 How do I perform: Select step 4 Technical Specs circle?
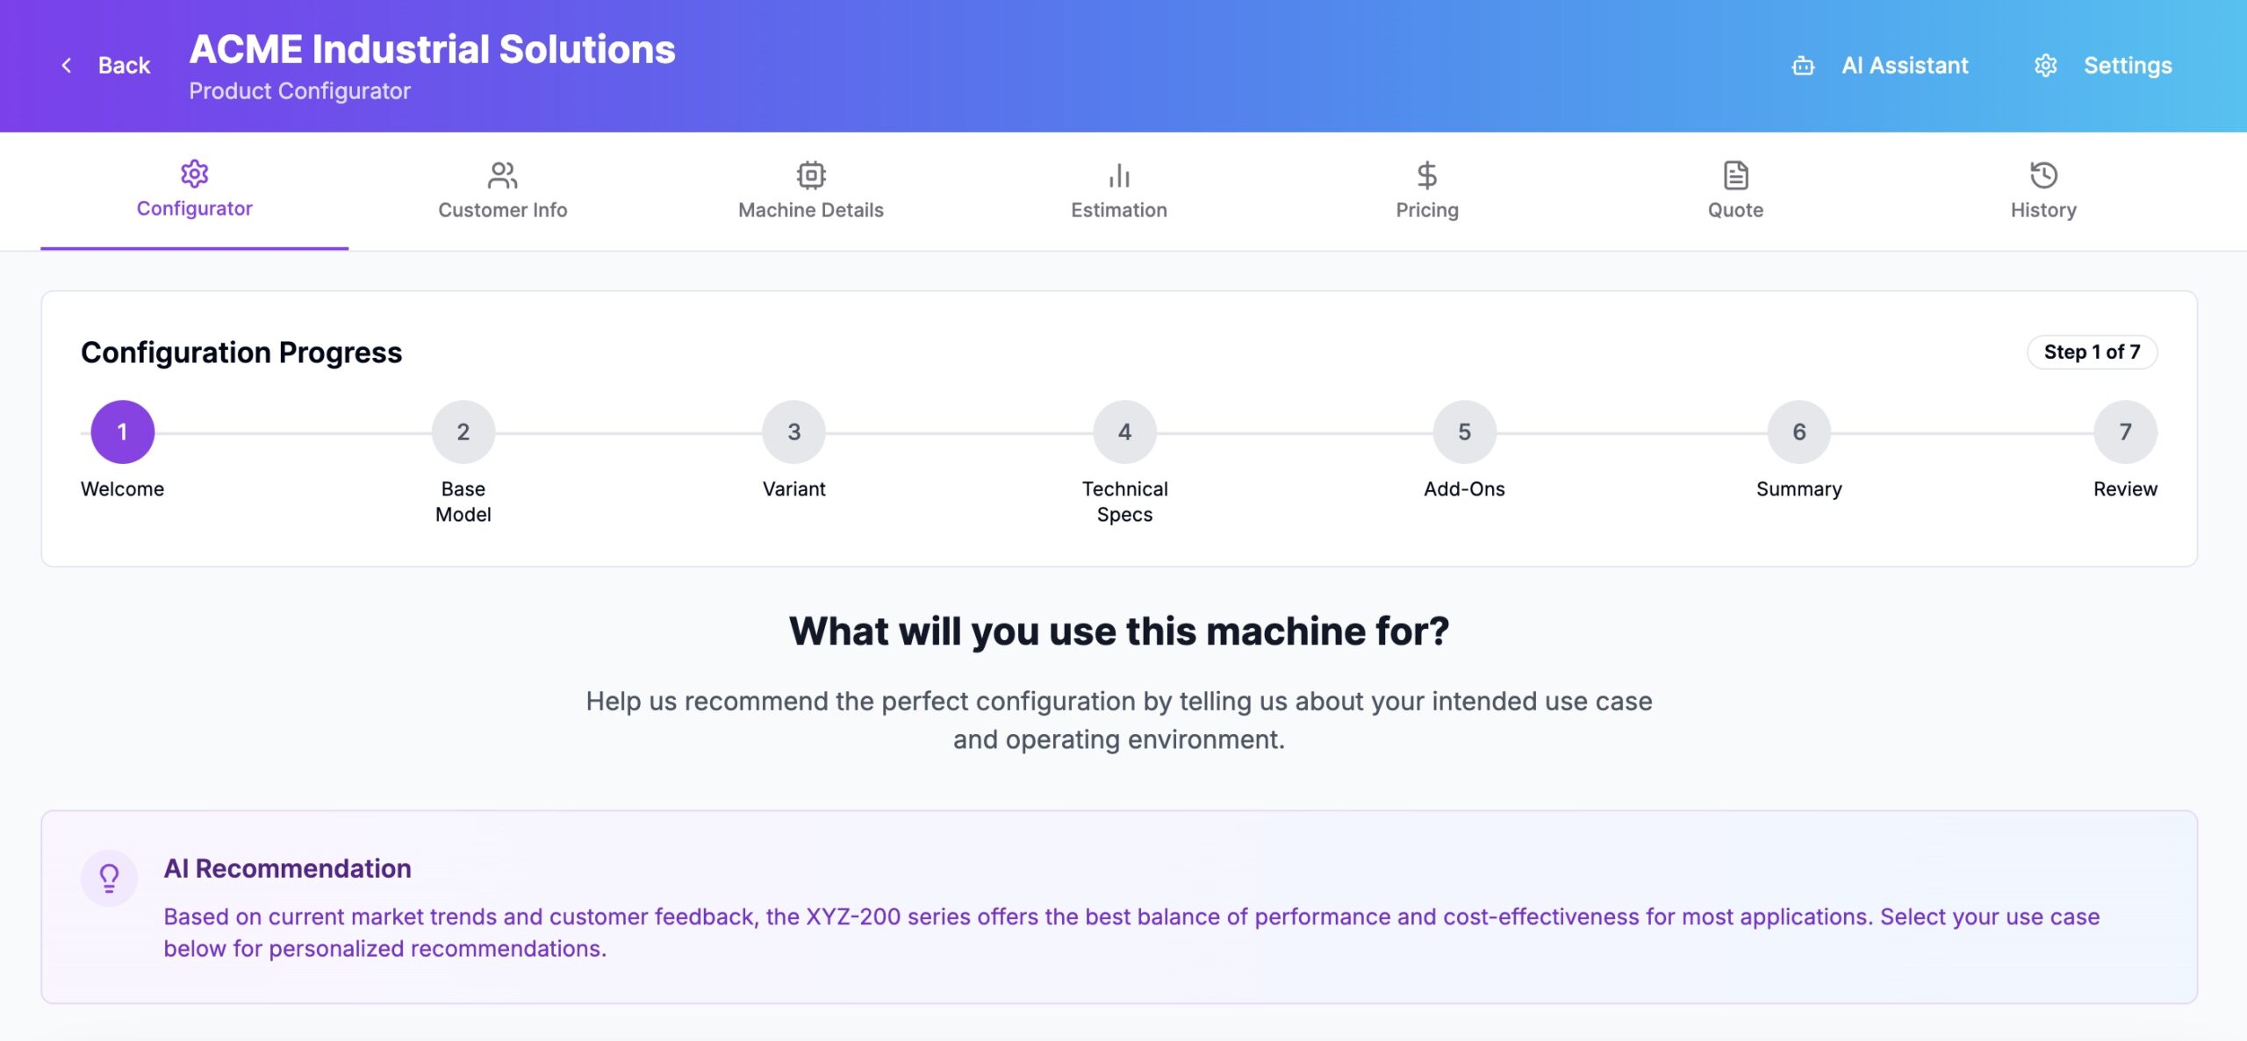coord(1124,431)
